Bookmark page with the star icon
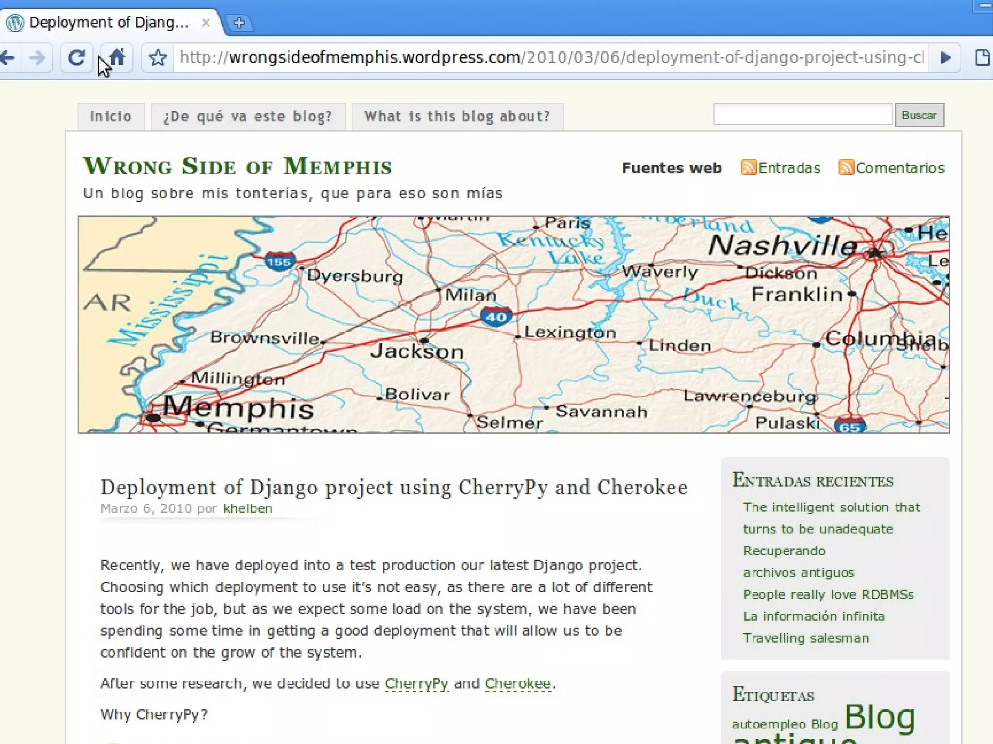 (158, 58)
